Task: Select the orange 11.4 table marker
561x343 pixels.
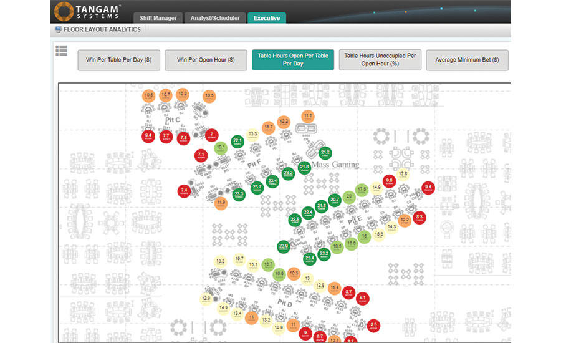Action: click(x=335, y=288)
